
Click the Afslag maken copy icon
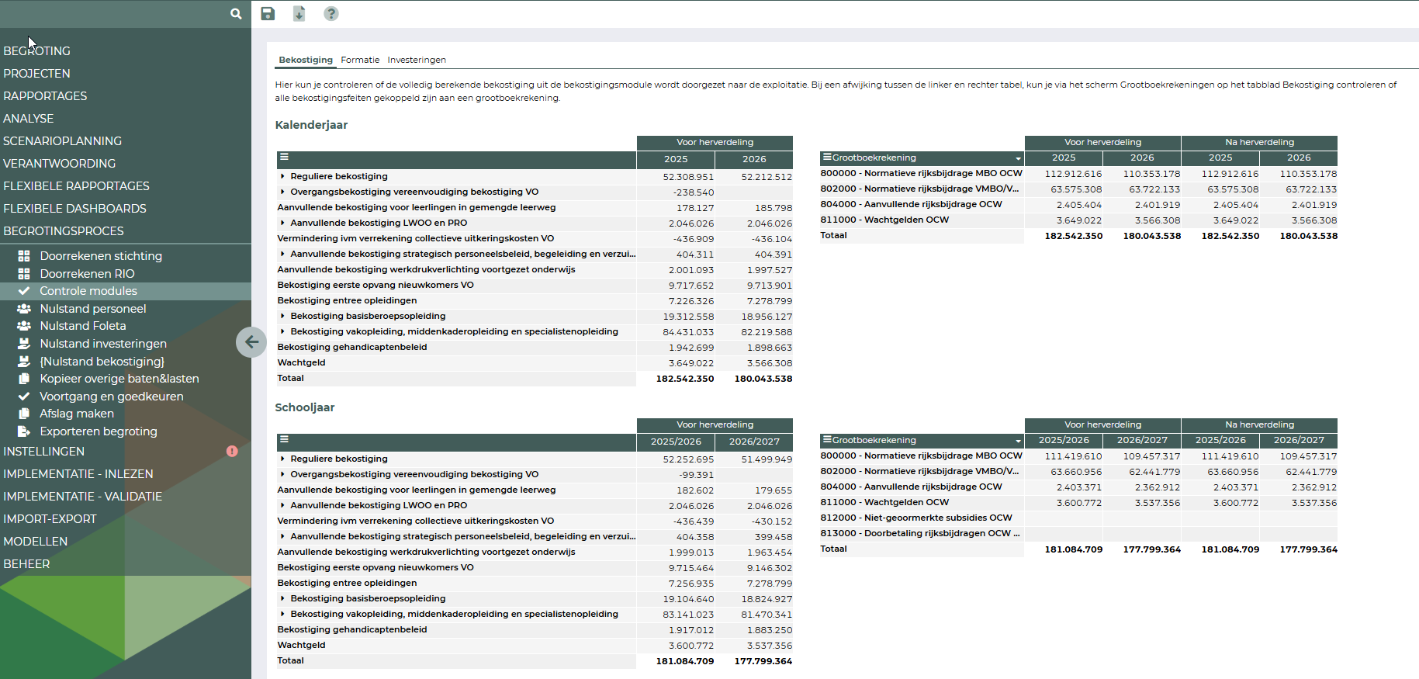(x=24, y=414)
